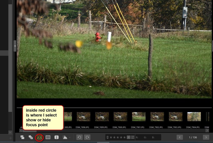
Task: Click the B: color readout label
Action: [153, 137]
